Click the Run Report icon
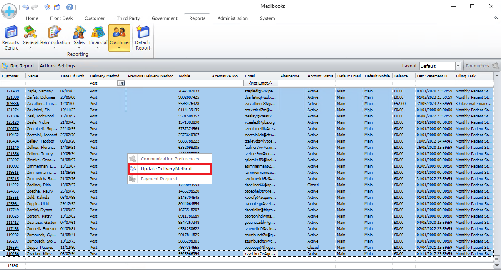 point(5,66)
